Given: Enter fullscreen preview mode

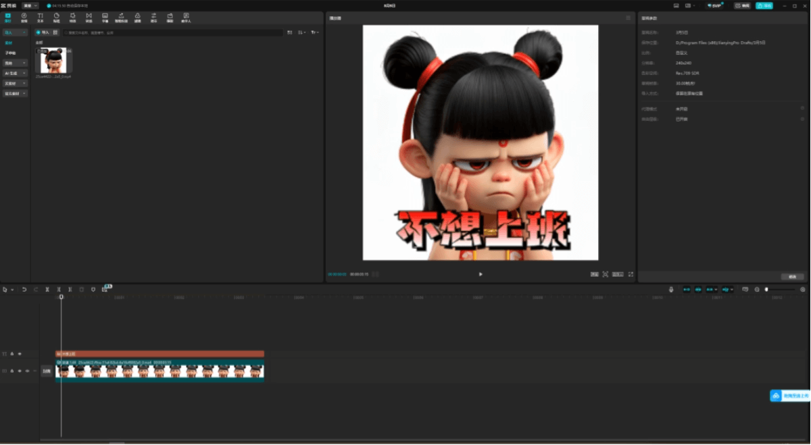Looking at the screenshot, I should click(631, 274).
